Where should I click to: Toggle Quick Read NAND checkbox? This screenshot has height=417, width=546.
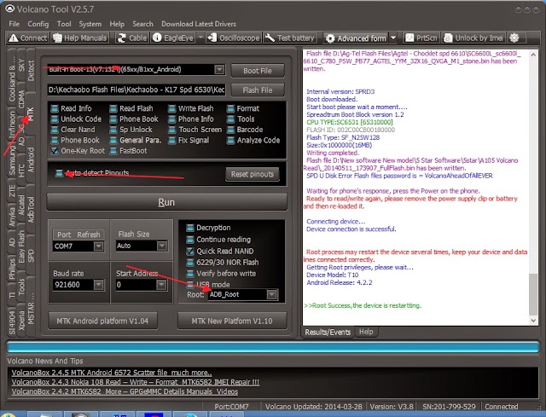click(190, 251)
